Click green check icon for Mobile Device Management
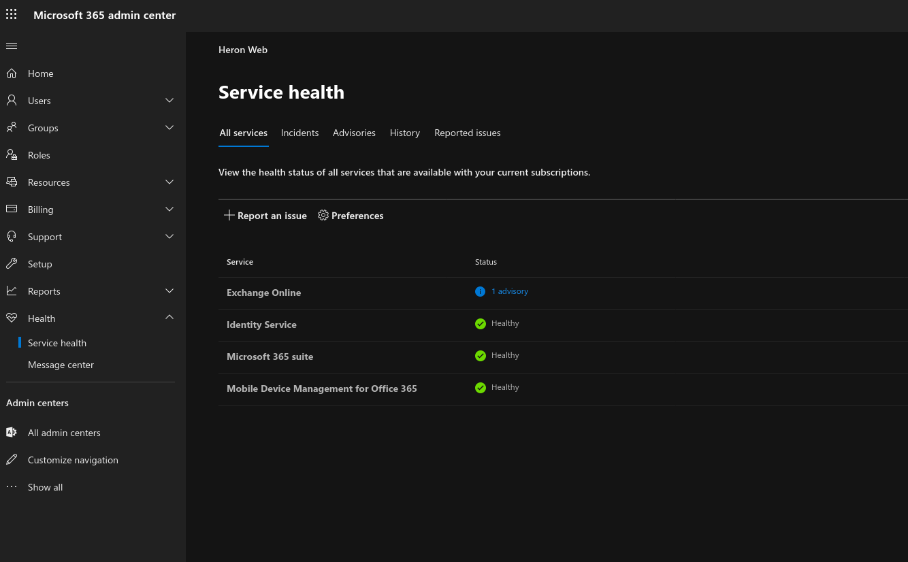Viewport: 908px width, 562px height. point(481,388)
